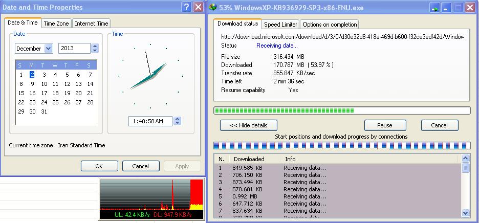
Task: Click the connections progress segment bar
Action: (x=342, y=145)
